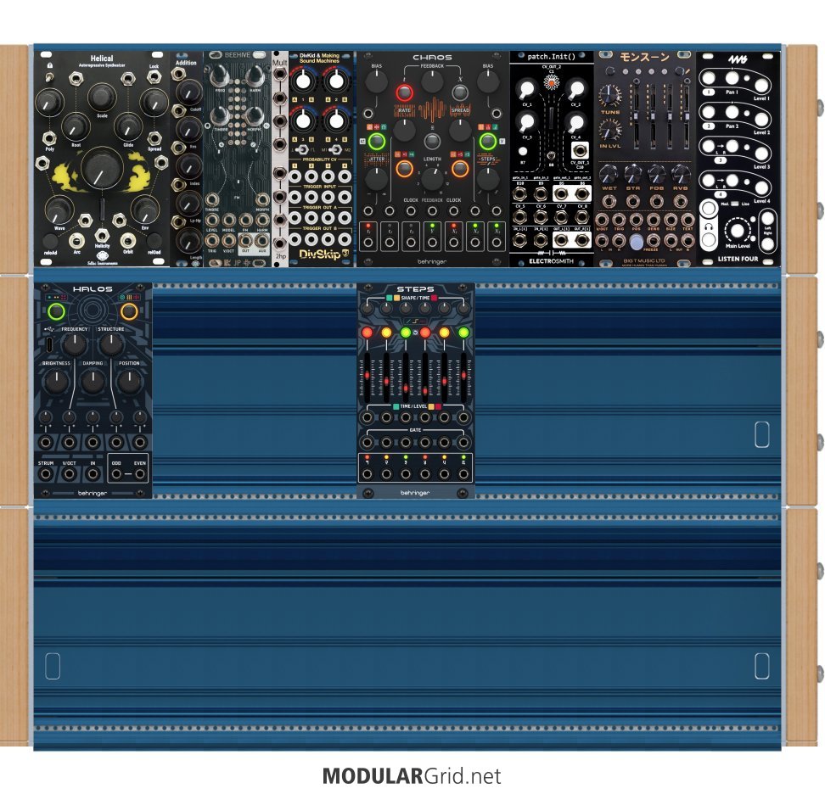Image resolution: width=825 pixels, height=794 pixels.
Task: Click the FREQ knob on Beehive
Action: coord(219,76)
